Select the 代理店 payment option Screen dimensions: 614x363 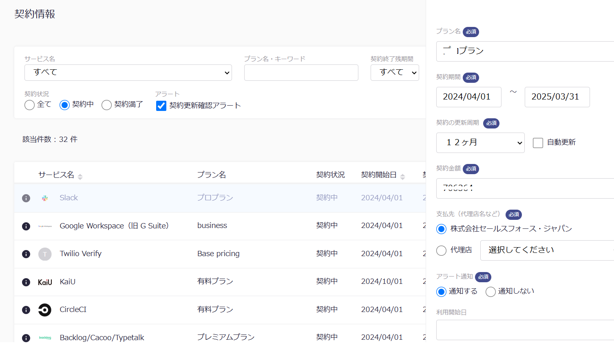click(441, 250)
